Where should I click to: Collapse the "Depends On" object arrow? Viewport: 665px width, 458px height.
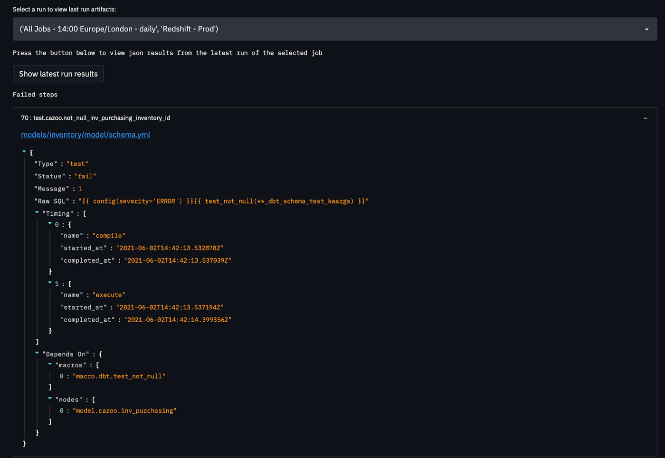(37, 353)
